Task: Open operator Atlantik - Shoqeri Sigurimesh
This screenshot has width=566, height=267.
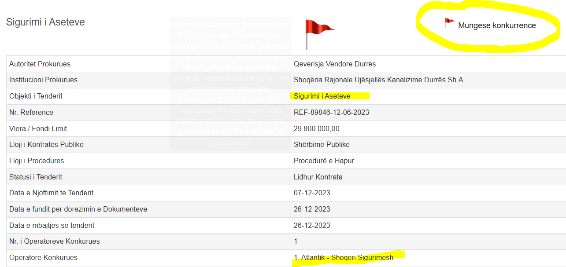Action: pos(344,257)
